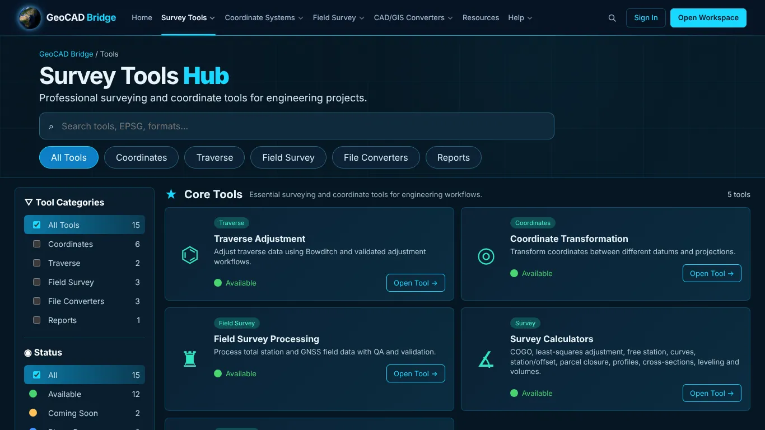The width and height of the screenshot is (765, 430).
Task: Select the All Tools filter pill
Action: [69, 157]
